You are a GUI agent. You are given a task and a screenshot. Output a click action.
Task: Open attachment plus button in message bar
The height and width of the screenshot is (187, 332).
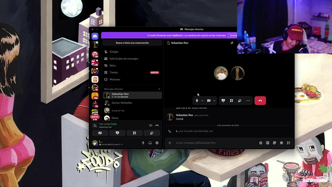pos(170,143)
